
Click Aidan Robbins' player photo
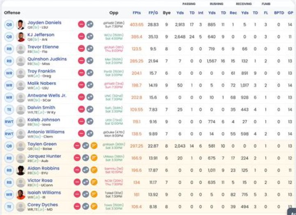(x=21, y=170)
